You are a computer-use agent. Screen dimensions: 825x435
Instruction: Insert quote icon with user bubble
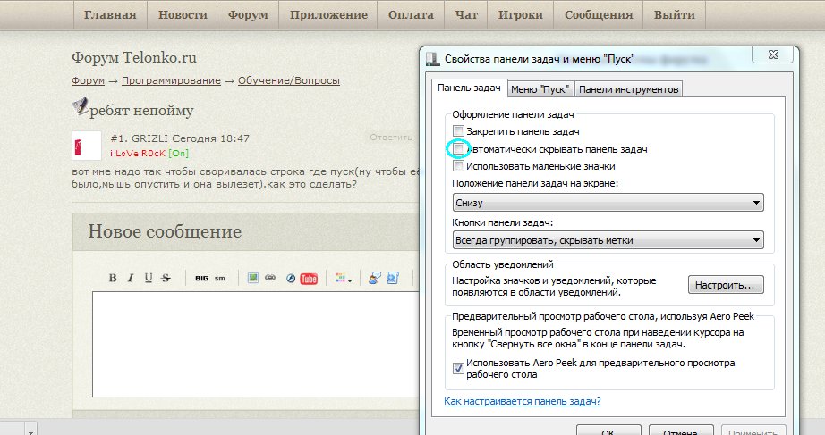[375, 278]
